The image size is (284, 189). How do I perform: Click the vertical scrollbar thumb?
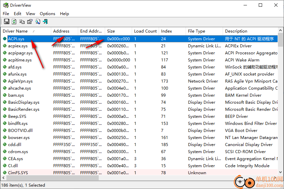click(280, 40)
